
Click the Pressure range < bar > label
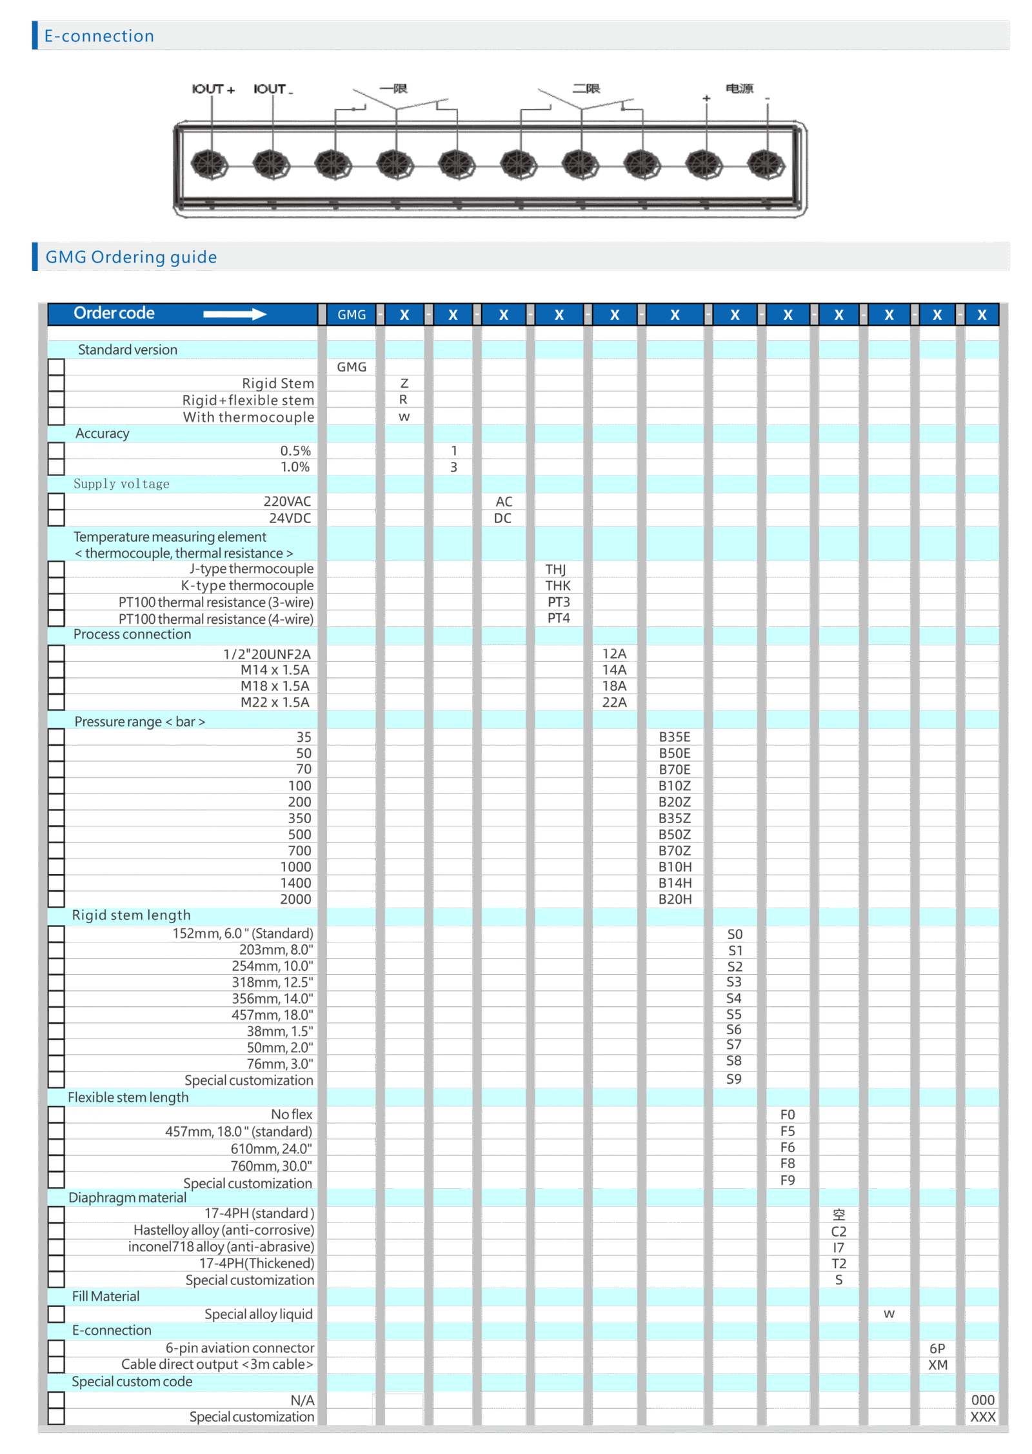[139, 721]
